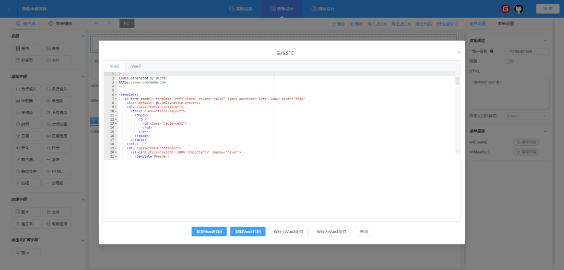
Task: Switch to the Vue3 code tab
Action: (x=136, y=66)
